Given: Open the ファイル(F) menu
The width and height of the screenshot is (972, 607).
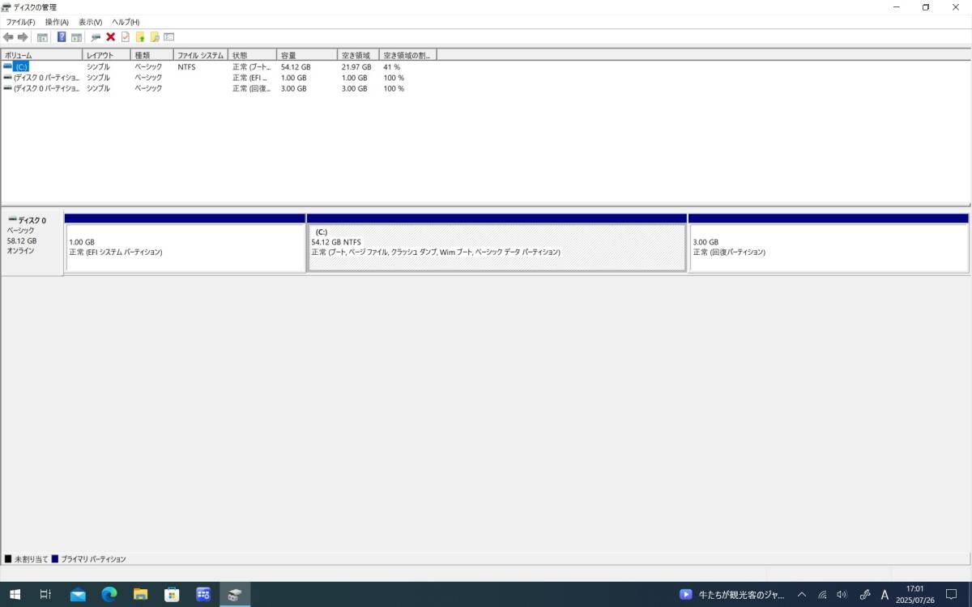Looking at the screenshot, I should point(20,22).
